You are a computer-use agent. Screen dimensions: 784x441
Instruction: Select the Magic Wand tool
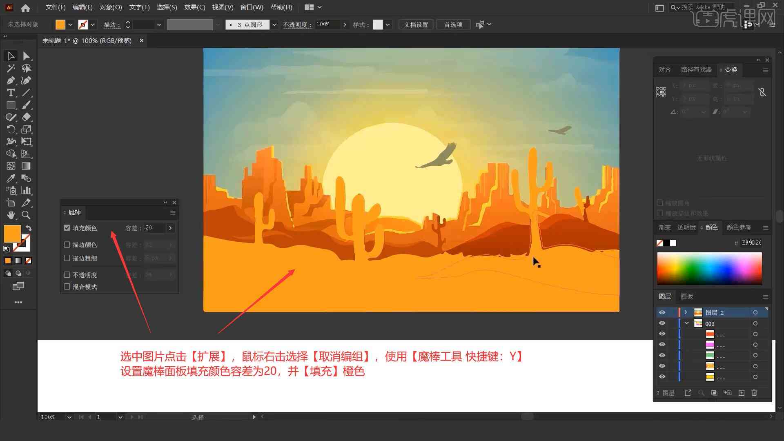point(10,68)
